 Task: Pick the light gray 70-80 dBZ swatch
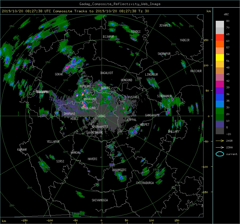220,24
